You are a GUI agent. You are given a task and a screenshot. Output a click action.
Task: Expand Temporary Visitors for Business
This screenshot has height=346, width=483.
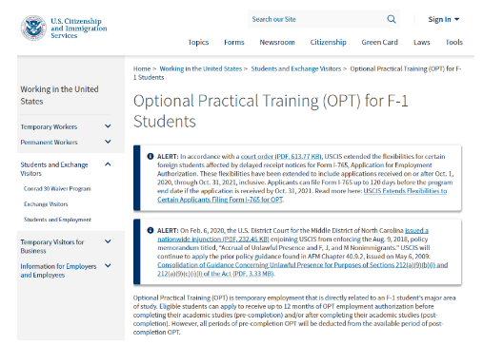coord(108,241)
